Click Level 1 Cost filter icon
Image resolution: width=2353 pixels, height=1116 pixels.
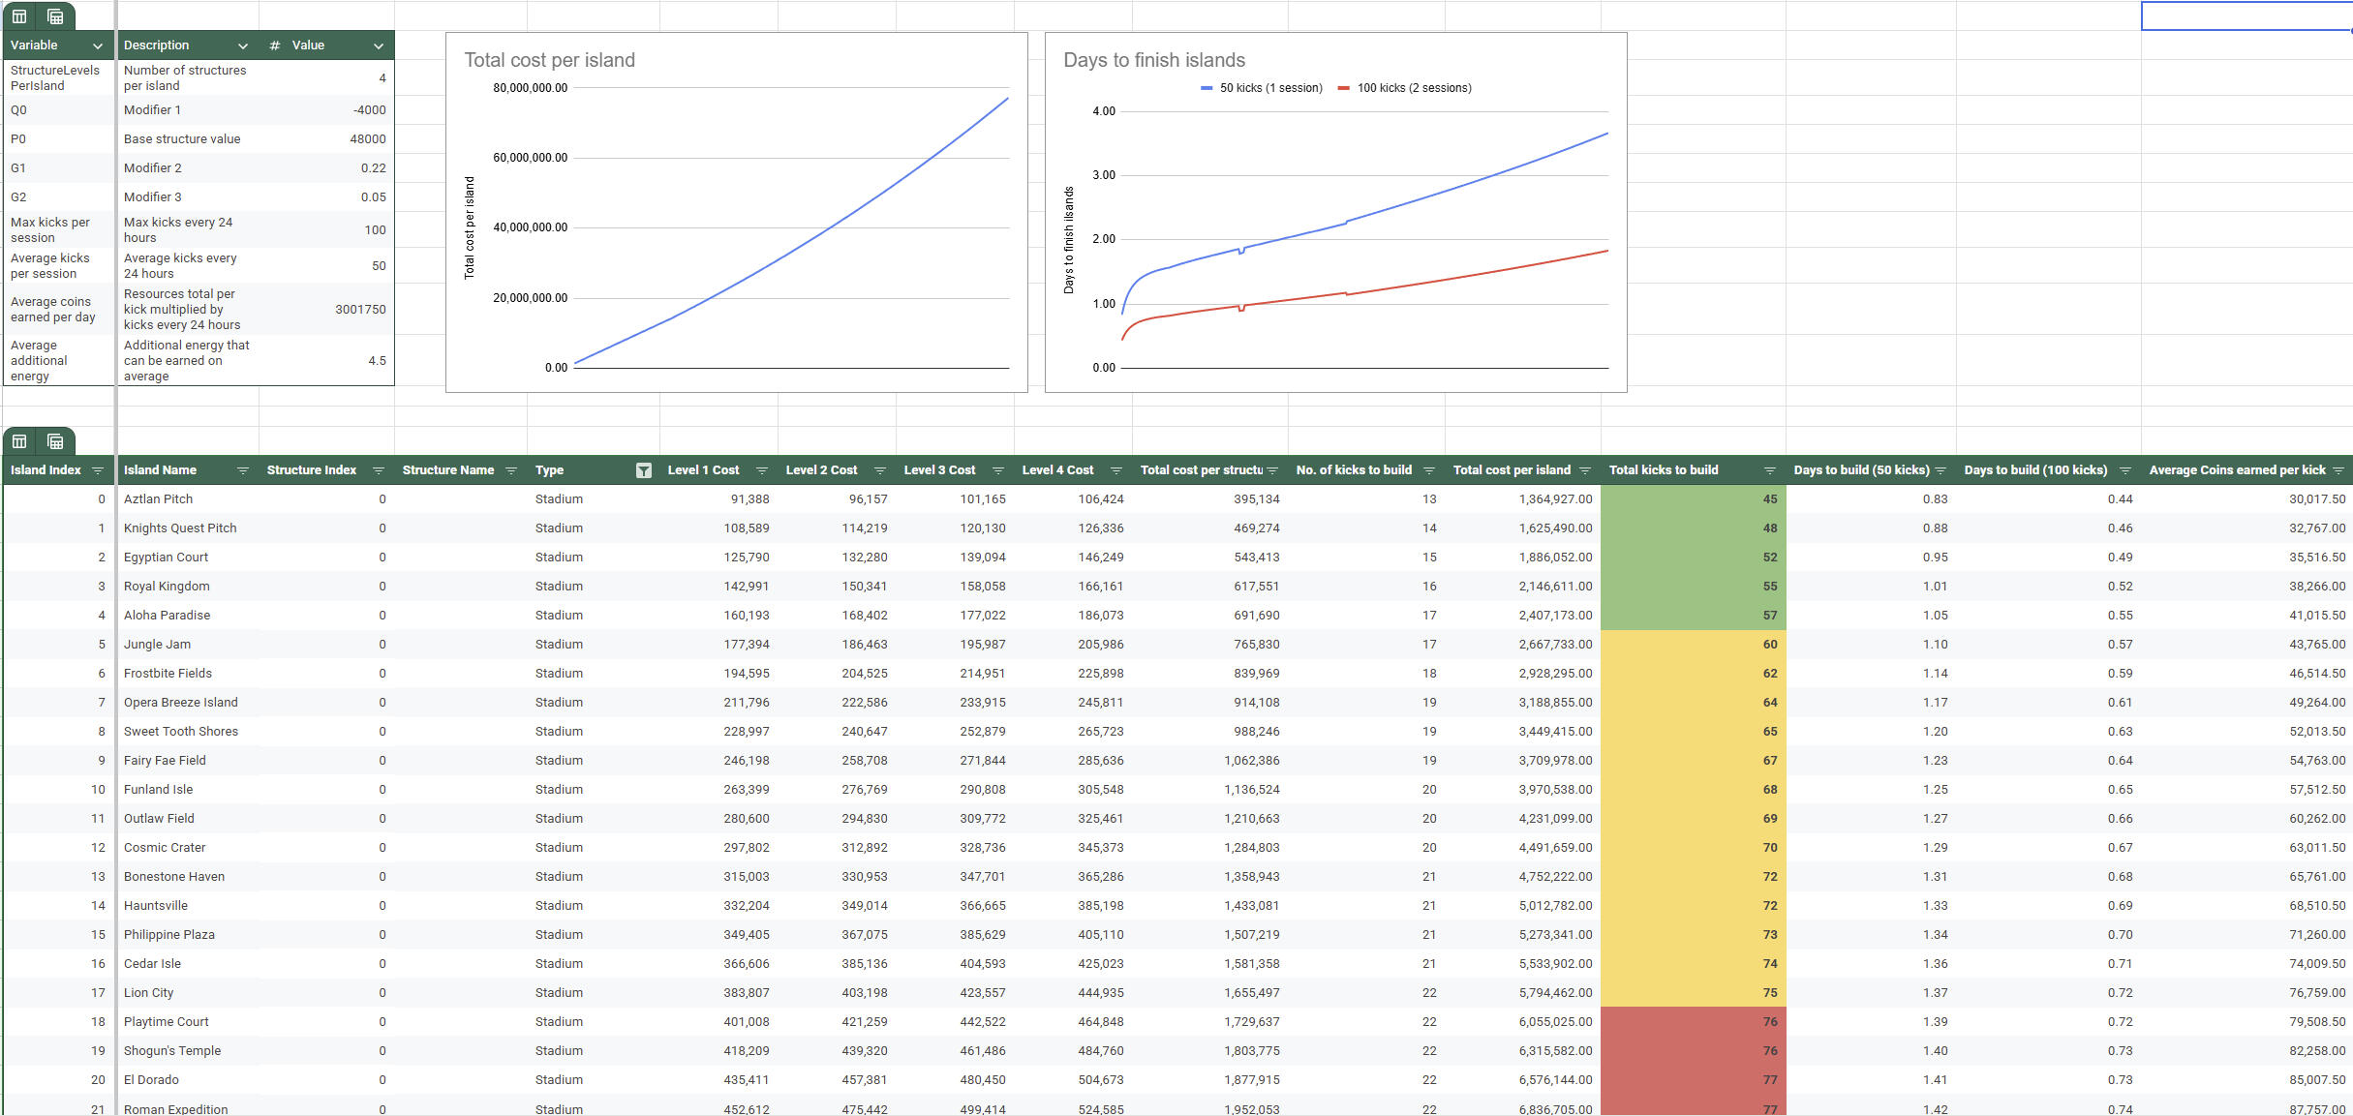pos(761,470)
